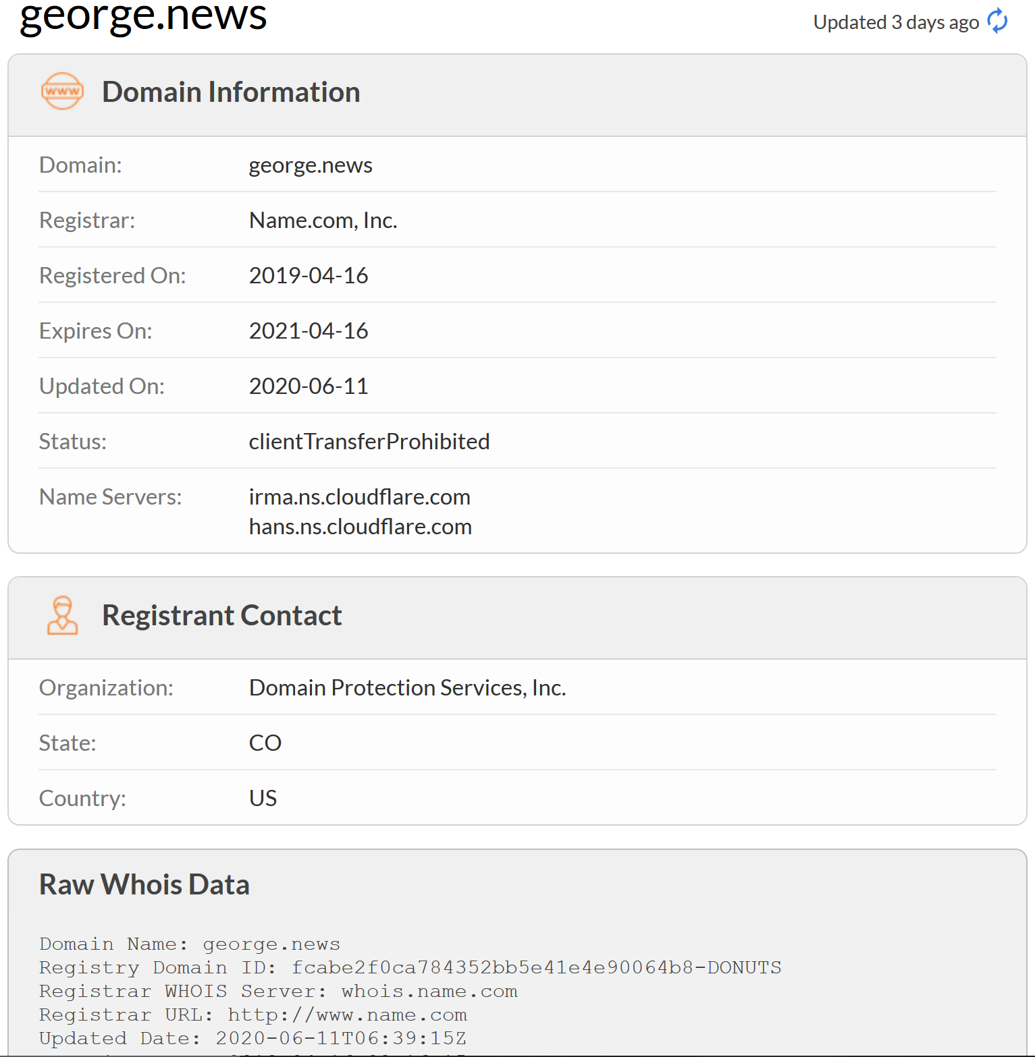Click the Domain Information heading
This screenshot has height=1057, width=1035.
[x=231, y=92]
